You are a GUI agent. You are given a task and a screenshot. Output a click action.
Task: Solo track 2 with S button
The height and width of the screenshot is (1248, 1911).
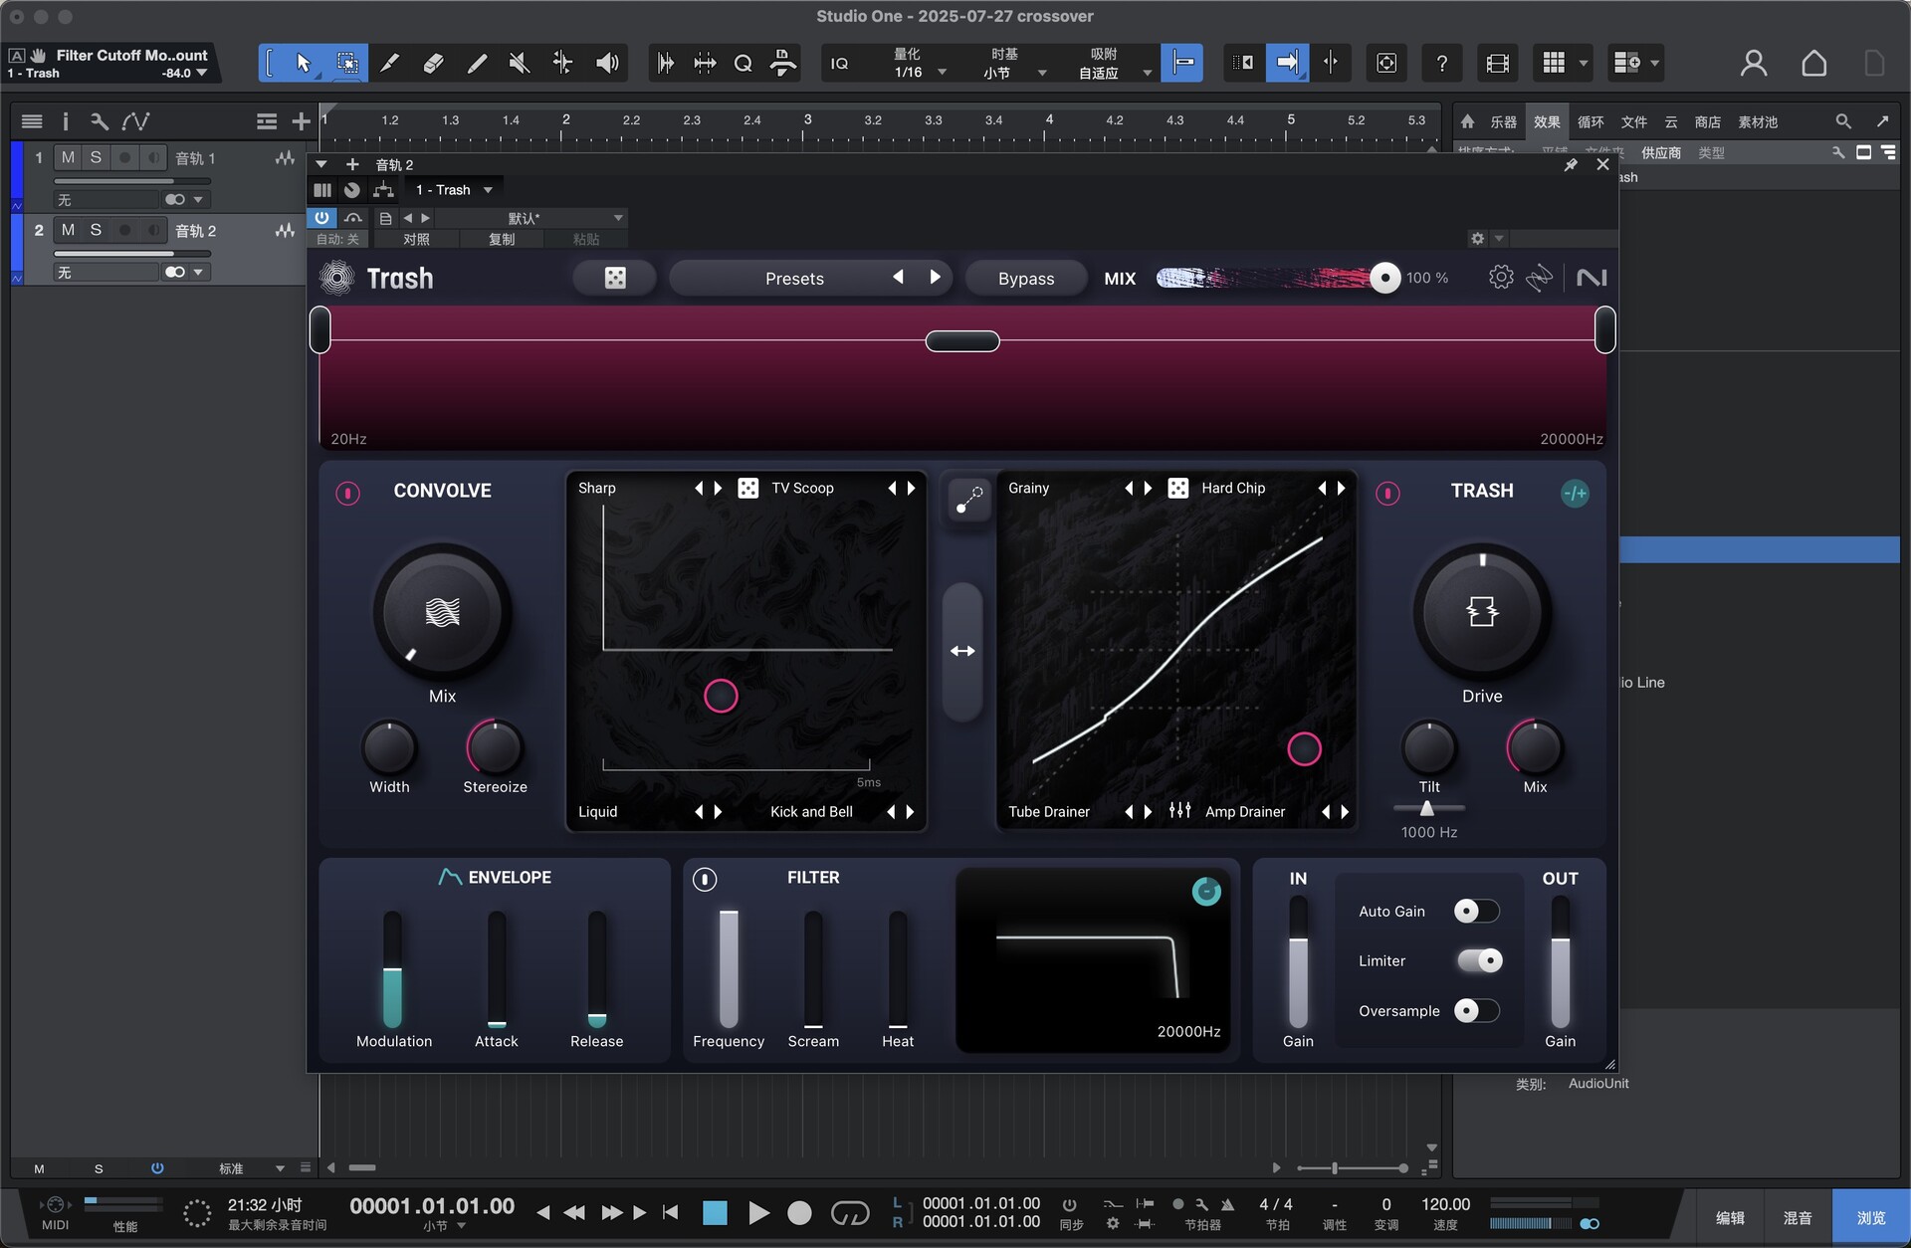point(96,230)
